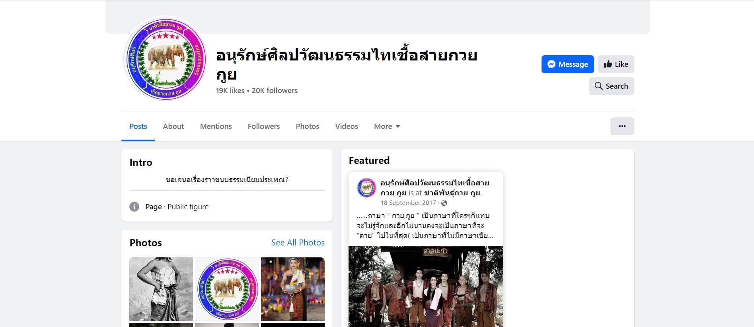Viewport: 754px width, 327px height.
Task: Go to the Followers tab
Action: [263, 127]
